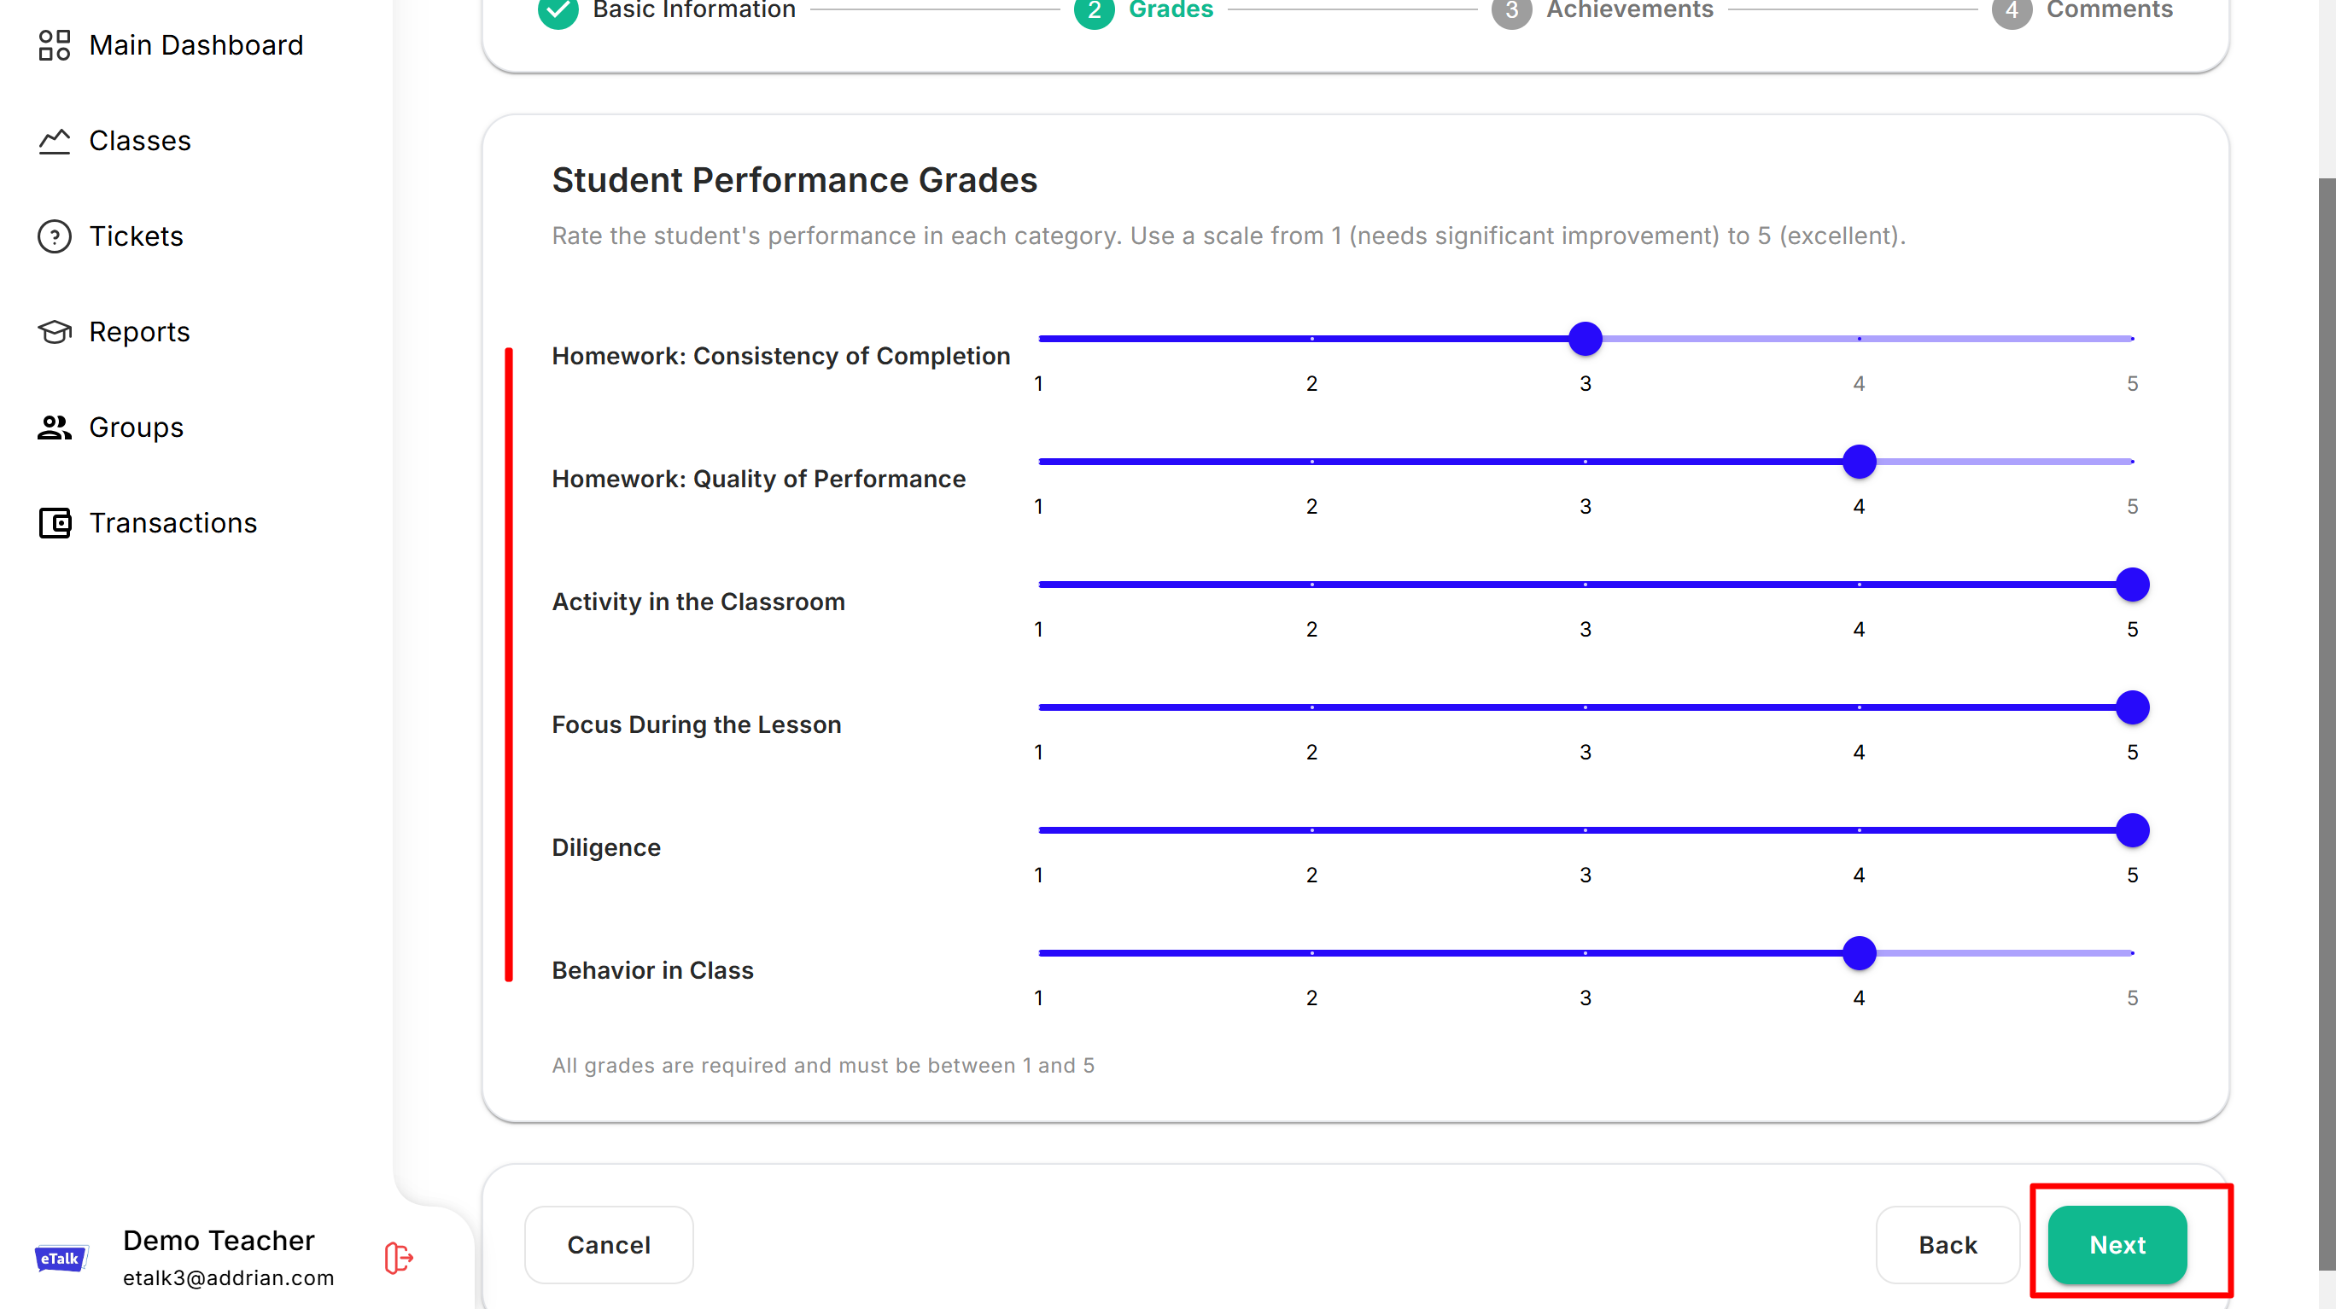2336x1309 pixels.
Task: Set Behavior in Class slider to 5
Action: 2132,953
